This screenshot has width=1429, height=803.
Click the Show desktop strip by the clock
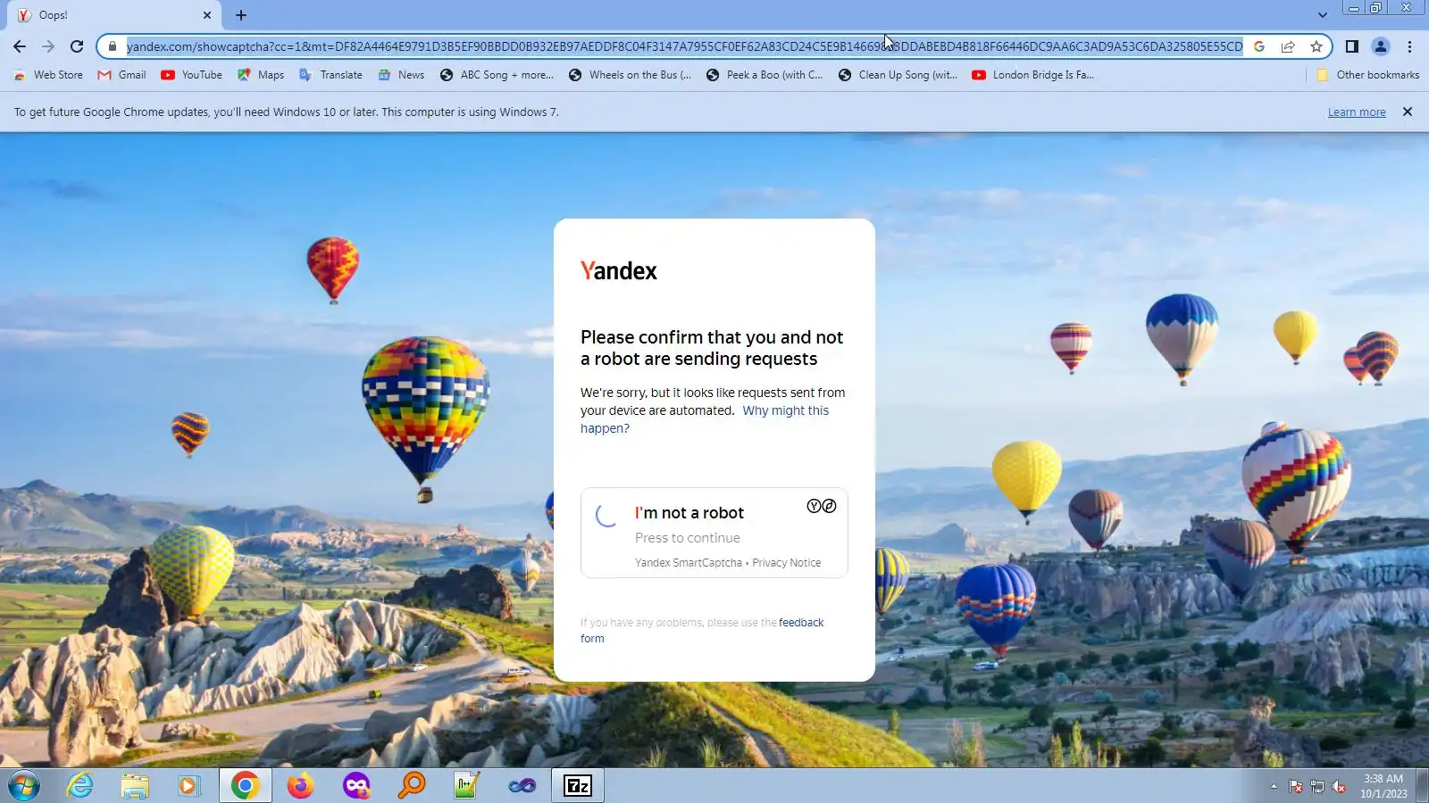1423,786
